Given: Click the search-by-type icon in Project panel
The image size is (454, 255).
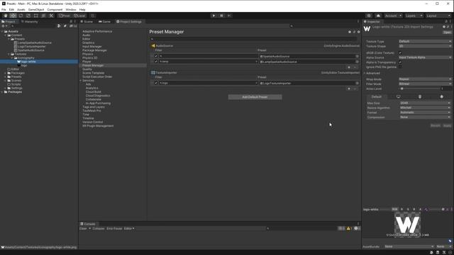Looking at the screenshot, I should [59, 26].
